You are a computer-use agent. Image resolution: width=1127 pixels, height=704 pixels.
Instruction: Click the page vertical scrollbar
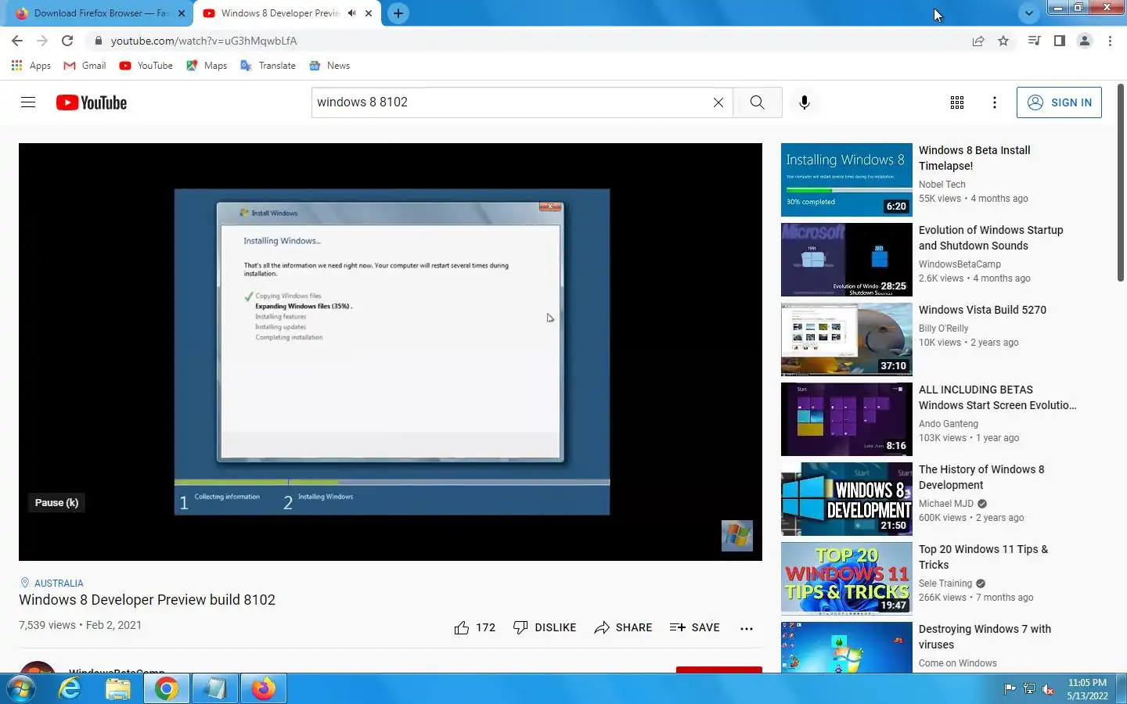[x=1121, y=183]
